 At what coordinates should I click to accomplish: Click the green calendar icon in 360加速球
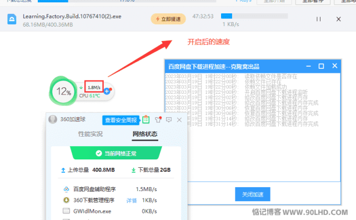click(146, 119)
